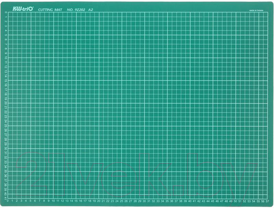The height and width of the screenshot is (208, 274).
Task: Click number 25 on the bottom ruler
Action: coord(122,201)
